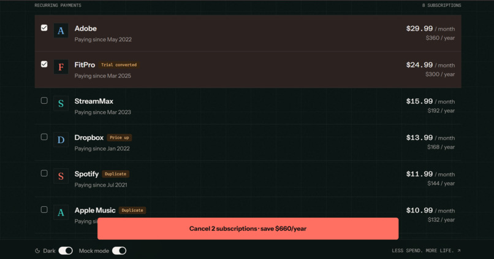Image resolution: width=494 pixels, height=259 pixels.
Task: Click Paying since Mar 2023 text
Action: point(103,112)
